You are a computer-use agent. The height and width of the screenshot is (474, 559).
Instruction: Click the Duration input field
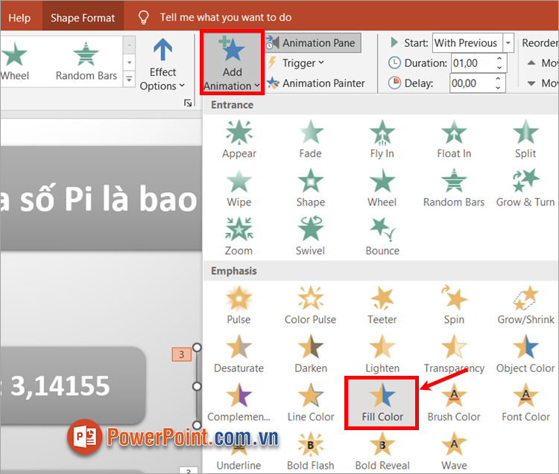click(473, 63)
